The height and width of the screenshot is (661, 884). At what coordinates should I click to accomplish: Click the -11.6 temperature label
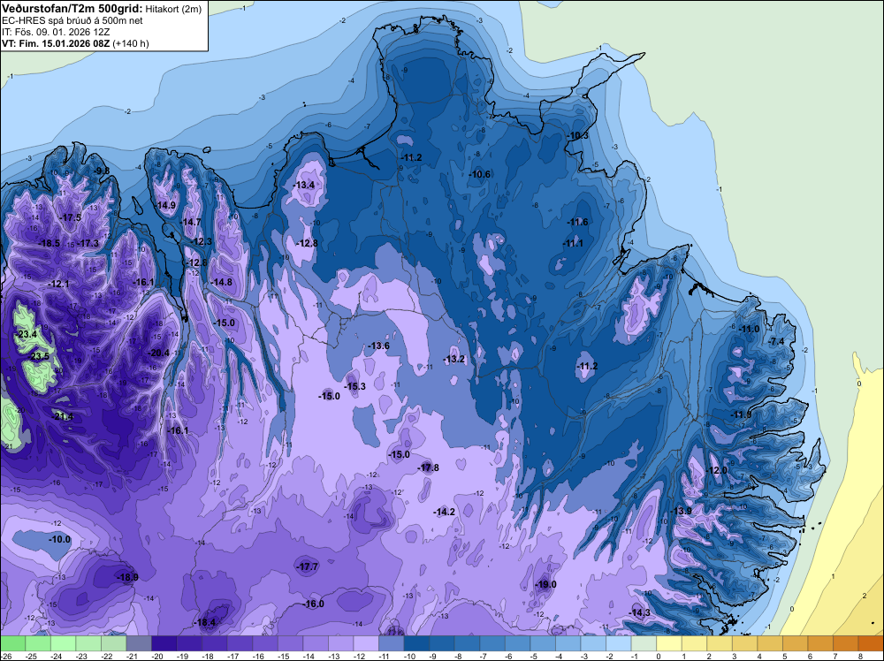[x=577, y=222]
